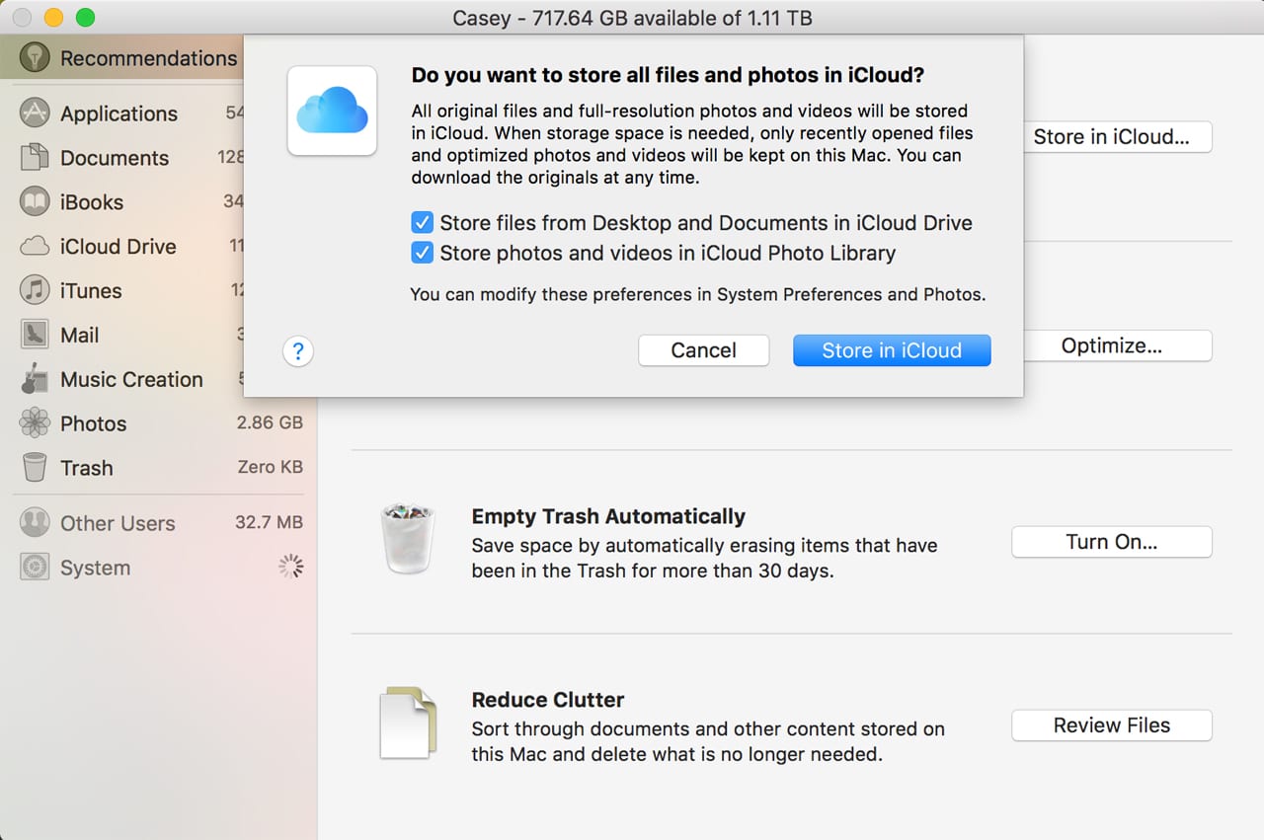Select the Photos flower icon
This screenshot has height=840, width=1264.
click(x=35, y=424)
